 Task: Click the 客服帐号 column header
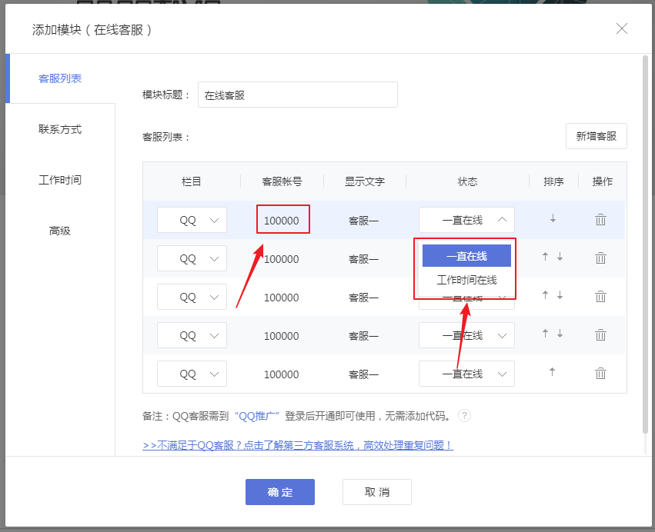coord(282,181)
